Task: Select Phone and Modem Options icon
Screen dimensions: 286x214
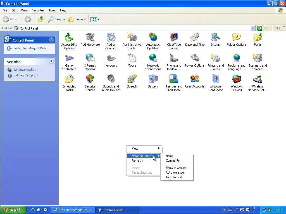Action: (174, 58)
